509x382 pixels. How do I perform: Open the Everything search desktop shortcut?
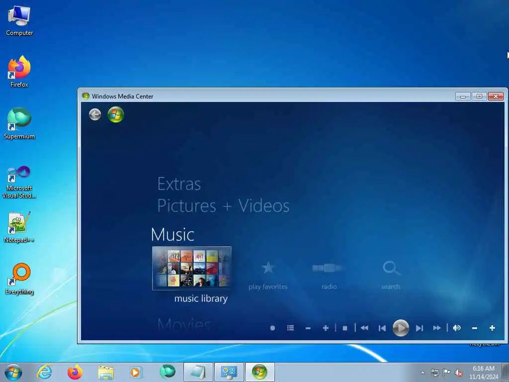pos(19,279)
